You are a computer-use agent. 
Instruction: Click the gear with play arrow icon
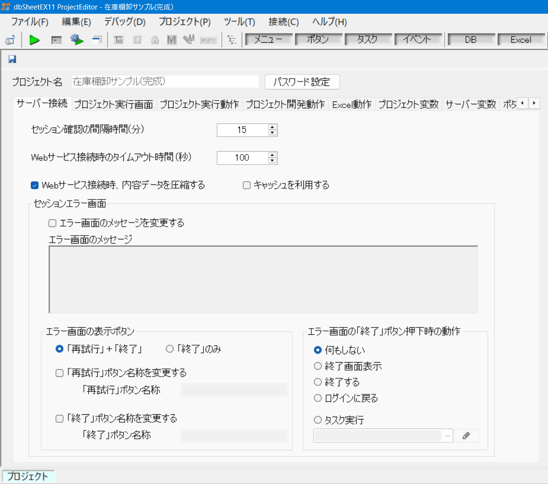(77, 40)
